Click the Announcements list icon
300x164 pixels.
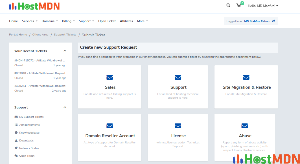tap(16, 125)
